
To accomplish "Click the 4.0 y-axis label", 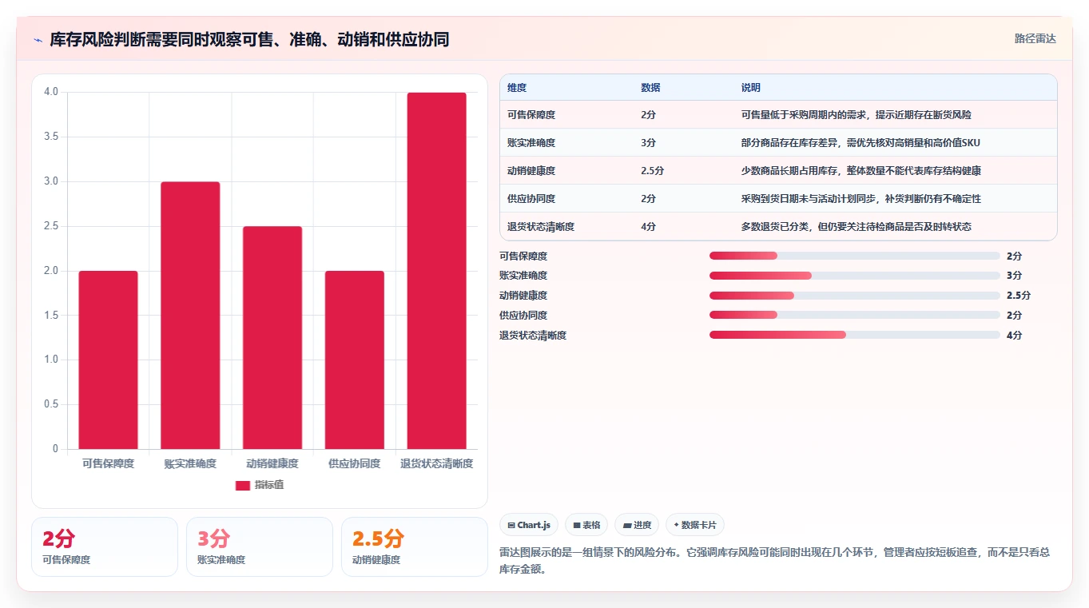I will point(51,92).
